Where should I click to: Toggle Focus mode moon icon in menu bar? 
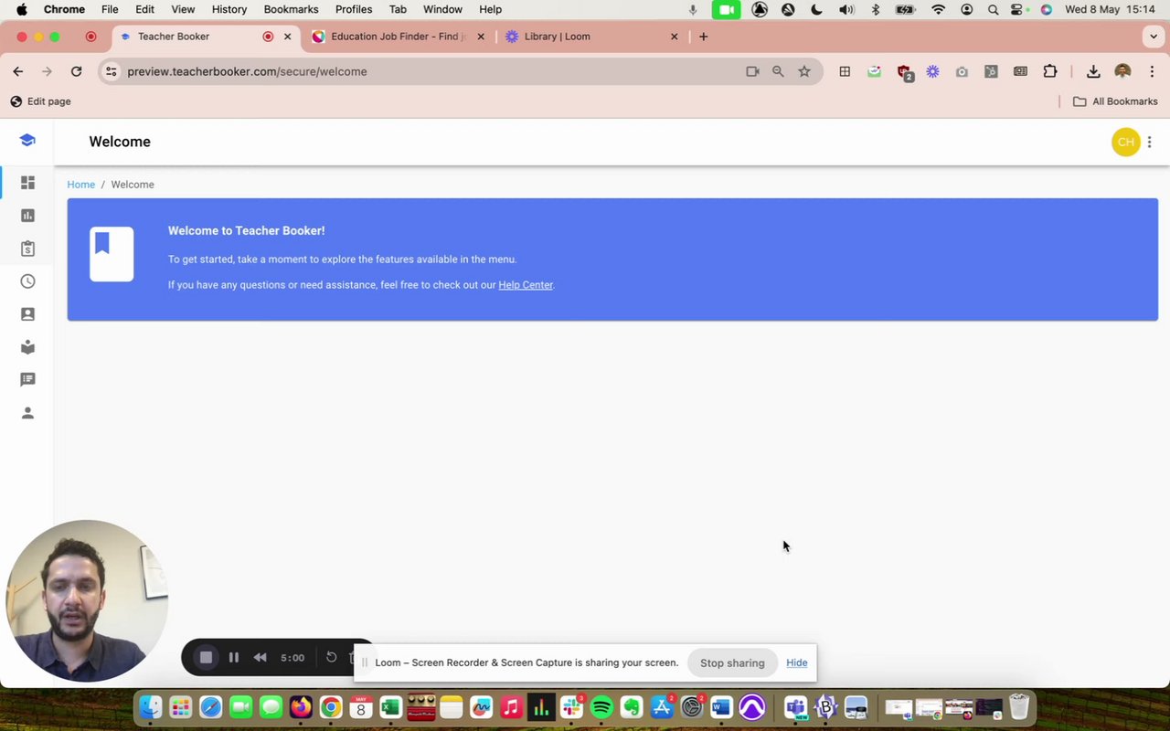coord(817,9)
